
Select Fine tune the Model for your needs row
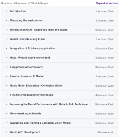[x=59, y=95]
